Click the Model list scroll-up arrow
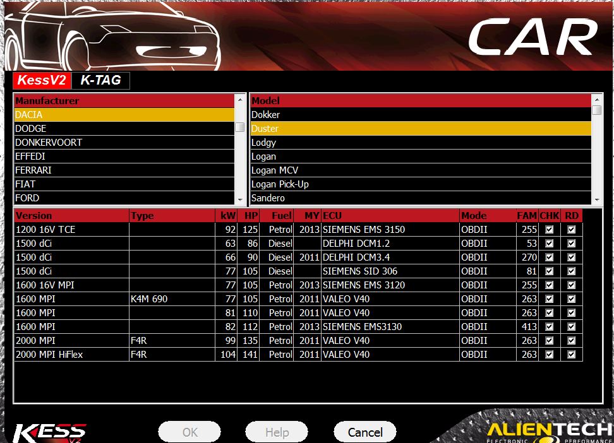 pos(597,100)
